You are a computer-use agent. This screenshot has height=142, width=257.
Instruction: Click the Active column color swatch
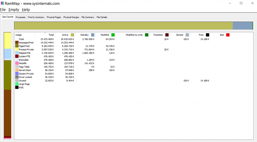click(x=72, y=35)
